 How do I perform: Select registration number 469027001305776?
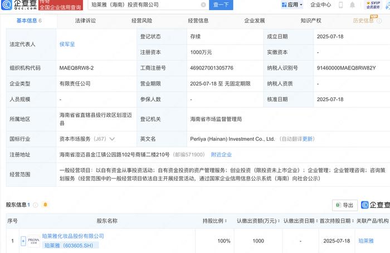212,68
